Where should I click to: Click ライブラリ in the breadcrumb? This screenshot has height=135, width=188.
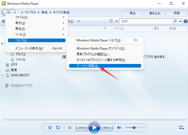tap(30, 12)
